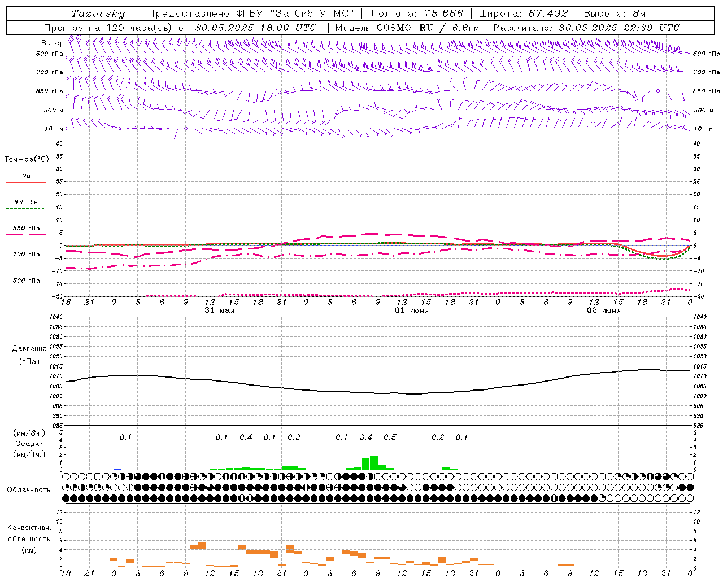Click the 31 мая date label
The width and height of the screenshot is (723, 578).
[219, 310]
